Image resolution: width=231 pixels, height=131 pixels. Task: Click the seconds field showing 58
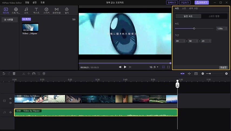coord(193,41)
